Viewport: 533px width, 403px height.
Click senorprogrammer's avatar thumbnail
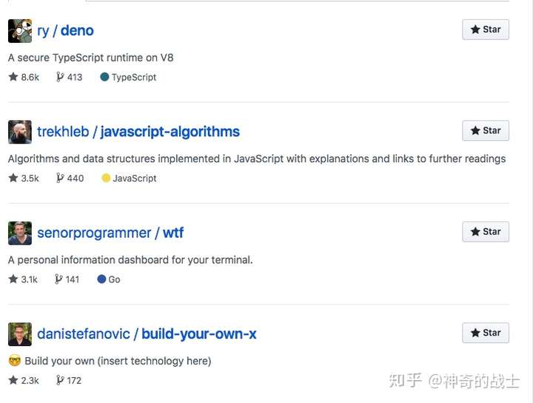pyautogui.click(x=20, y=233)
